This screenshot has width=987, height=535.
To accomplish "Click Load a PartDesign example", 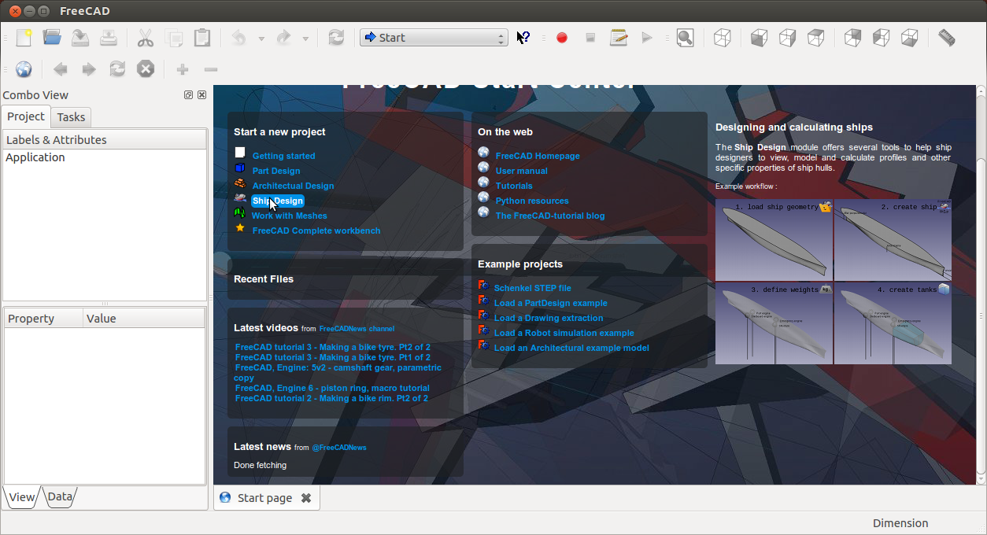I will [551, 303].
